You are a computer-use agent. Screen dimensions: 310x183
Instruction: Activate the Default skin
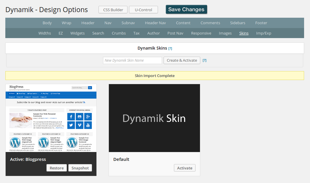coord(185,168)
